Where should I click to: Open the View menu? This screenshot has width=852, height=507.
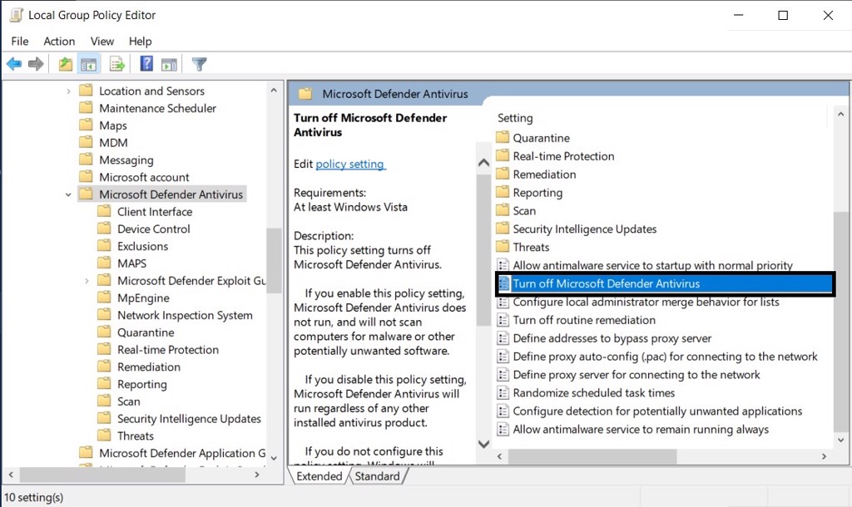102,42
